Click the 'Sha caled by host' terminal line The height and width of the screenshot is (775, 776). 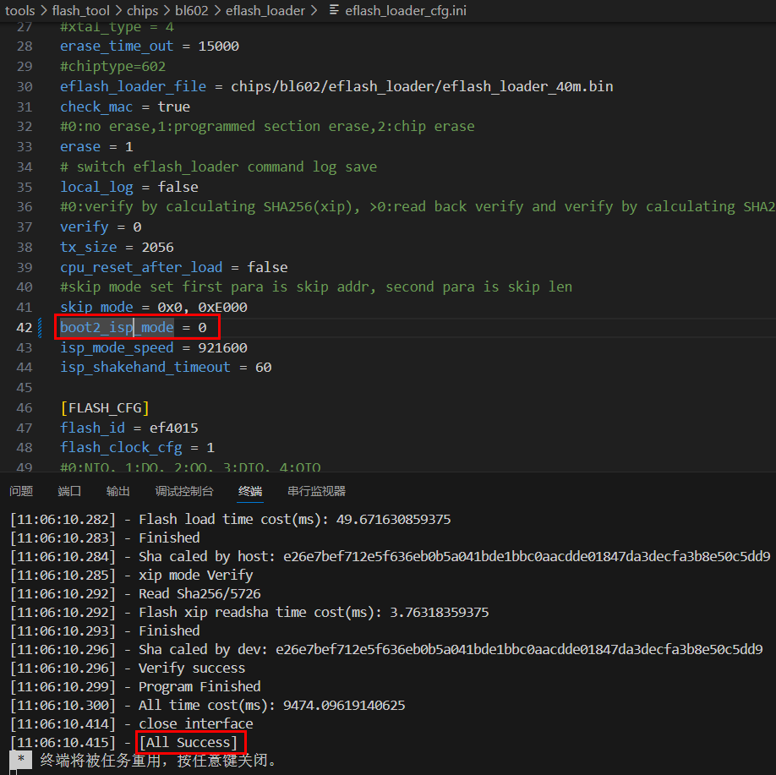[391, 556]
